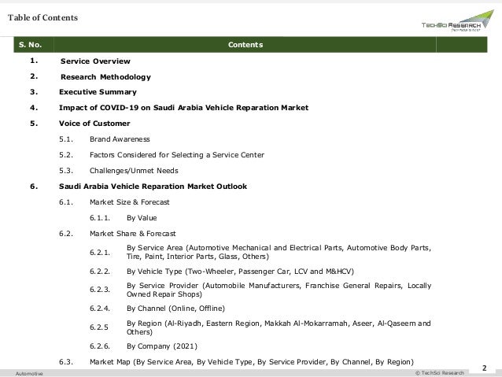Open Saudi Arabia Vehicle Reparation Market Outlook
The height and width of the screenshot is (377, 502).
click(153, 187)
